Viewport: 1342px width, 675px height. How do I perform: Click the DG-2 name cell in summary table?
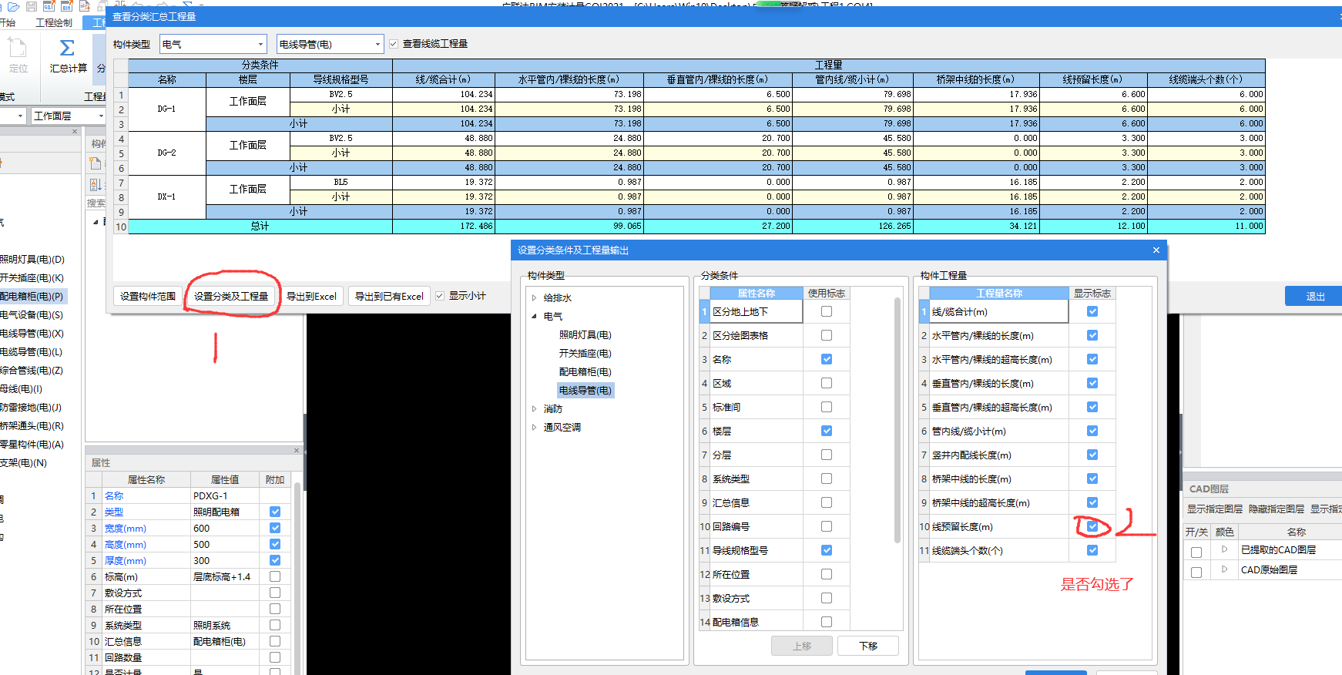[x=167, y=153]
